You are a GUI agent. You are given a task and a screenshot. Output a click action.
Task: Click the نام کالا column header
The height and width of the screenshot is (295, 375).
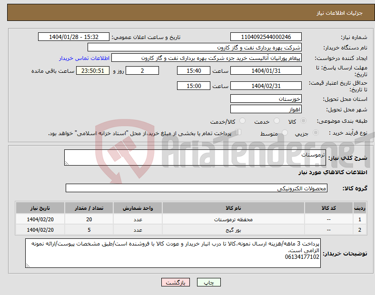coord(233,208)
